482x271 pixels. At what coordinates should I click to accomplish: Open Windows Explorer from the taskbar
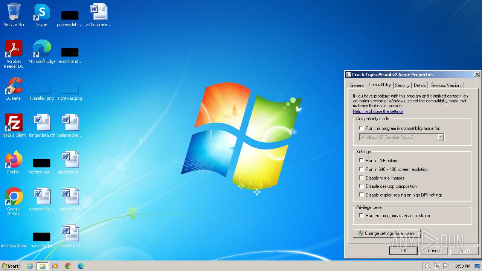[x=43, y=266]
